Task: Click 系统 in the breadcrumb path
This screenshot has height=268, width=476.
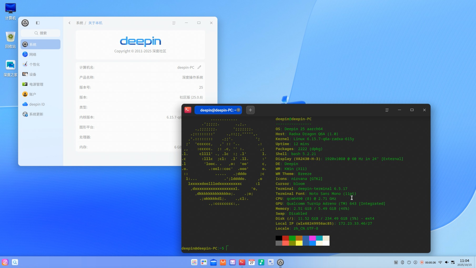Action: tap(79, 23)
